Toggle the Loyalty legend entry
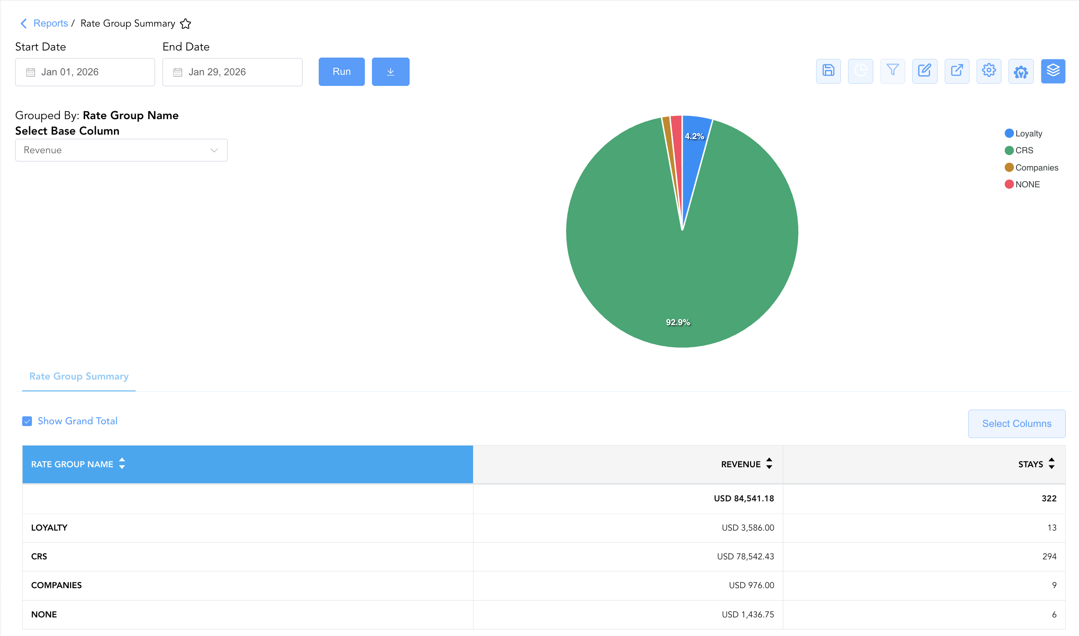Viewport: 1079px width, 636px height. [1024, 133]
